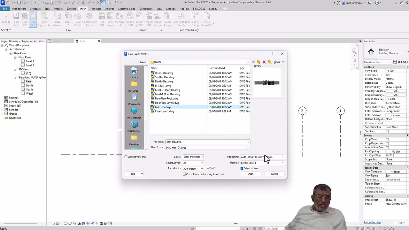This screenshot has height=230, width=409.
Task: Click the Link CAD ribbon icon
Action: coord(33,20)
